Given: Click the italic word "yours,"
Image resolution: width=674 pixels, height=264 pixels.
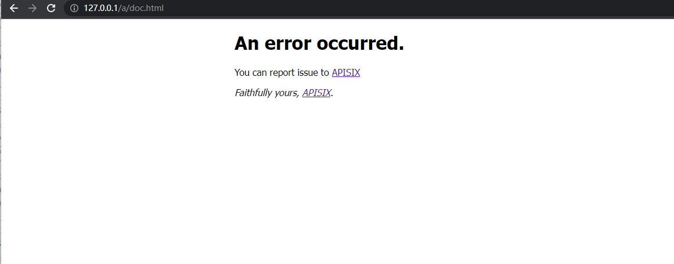Looking at the screenshot, I should 287,94.
